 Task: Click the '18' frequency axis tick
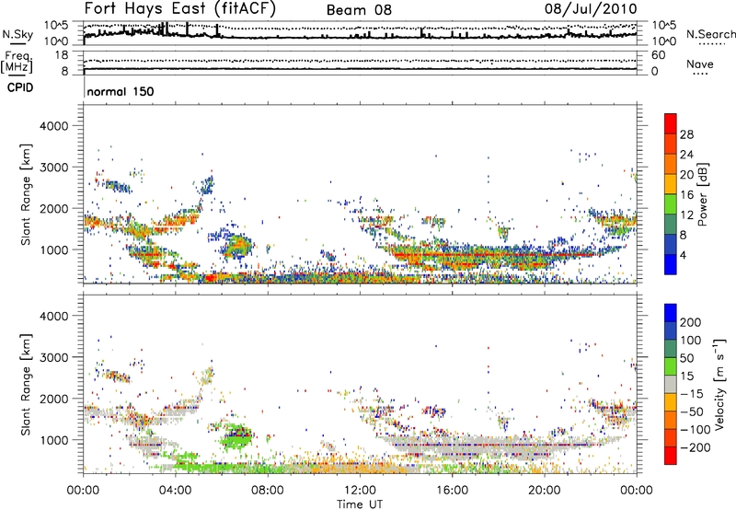(x=62, y=55)
